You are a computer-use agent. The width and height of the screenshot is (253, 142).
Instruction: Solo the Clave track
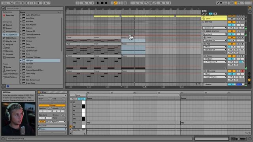238,19
